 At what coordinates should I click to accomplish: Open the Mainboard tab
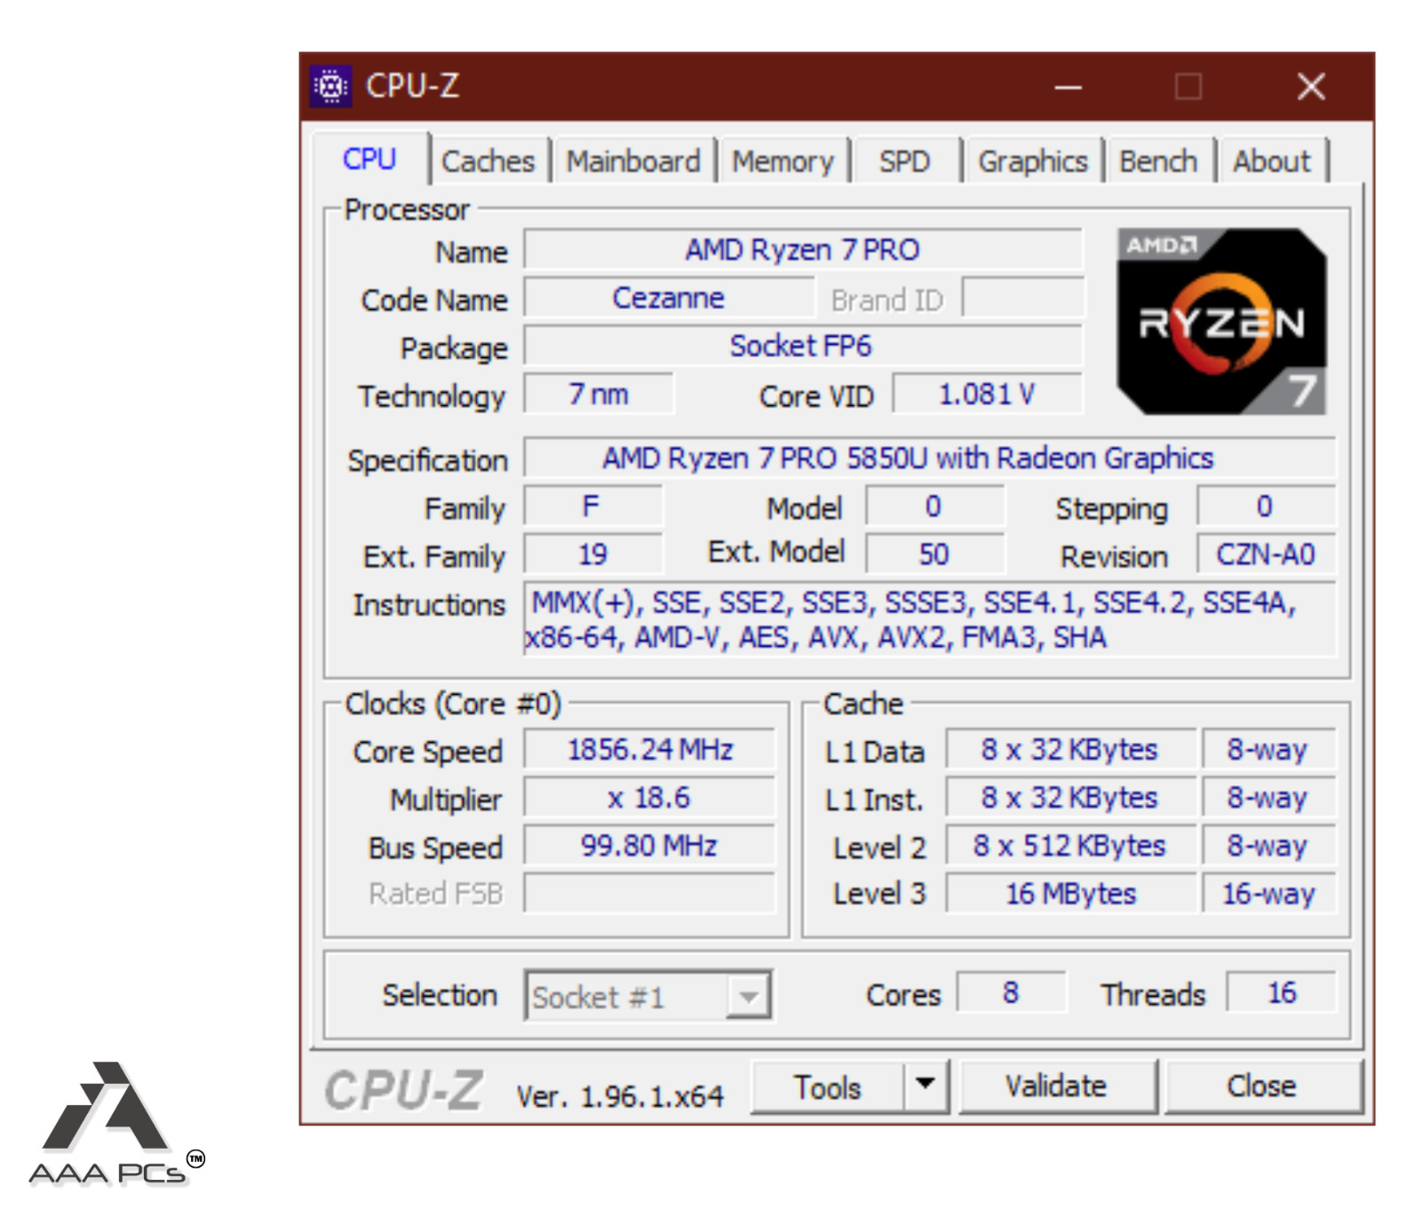(633, 161)
